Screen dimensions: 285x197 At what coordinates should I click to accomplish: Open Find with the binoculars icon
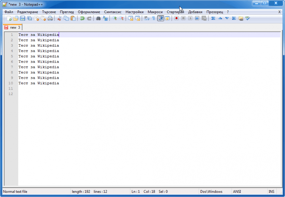pos(98,18)
